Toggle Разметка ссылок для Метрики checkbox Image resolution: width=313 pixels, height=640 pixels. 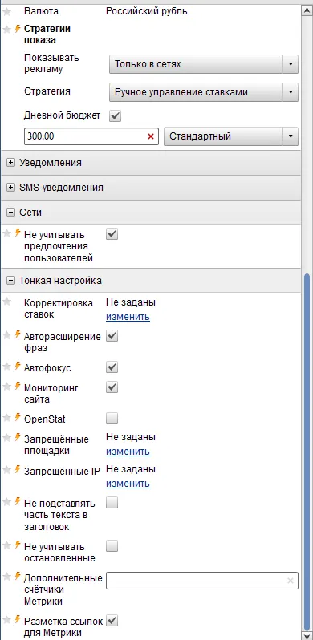[x=112, y=621]
